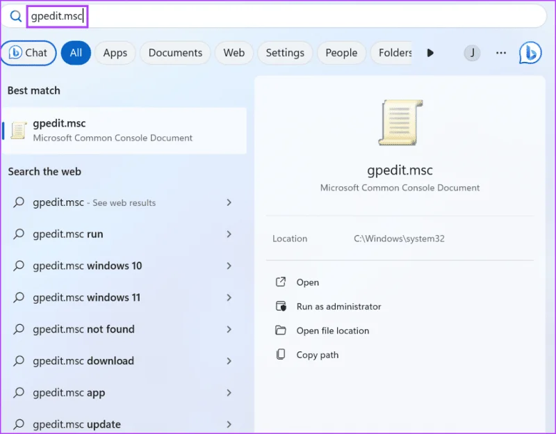Click search icon beside 'gpedit.msc not found'
This screenshot has height=434, width=556.
19,329
